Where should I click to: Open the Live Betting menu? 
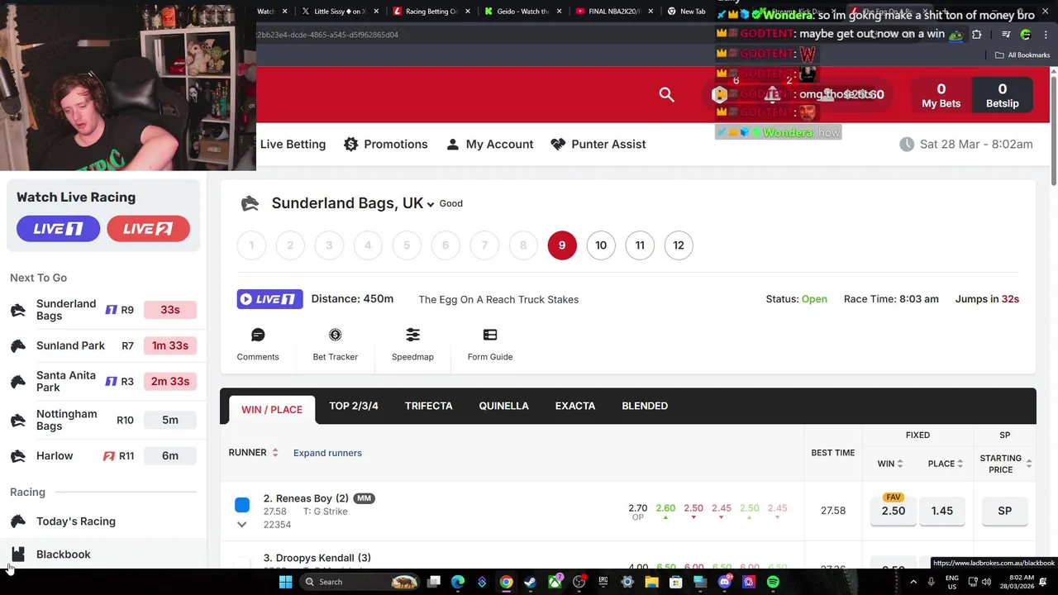[x=293, y=144]
